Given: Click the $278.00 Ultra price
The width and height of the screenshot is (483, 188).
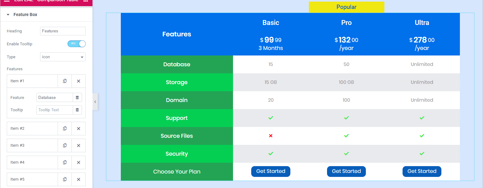Looking at the screenshot, I should click(422, 40).
